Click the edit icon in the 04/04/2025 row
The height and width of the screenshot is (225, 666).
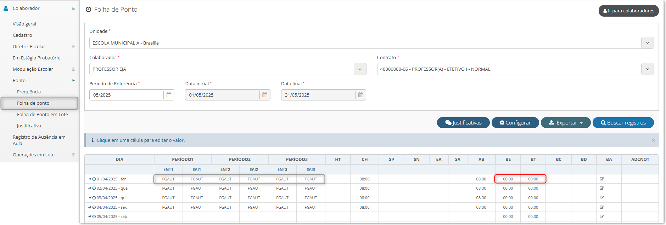[x=602, y=207]
